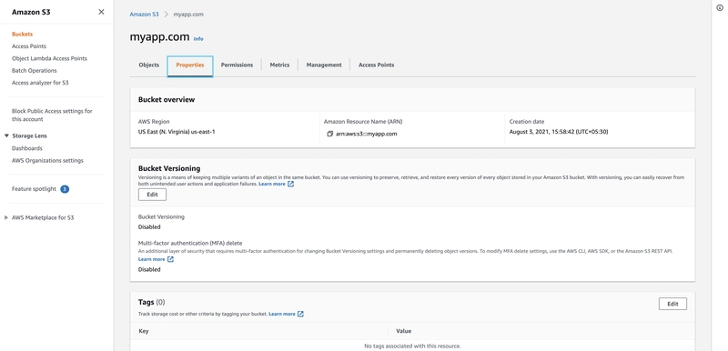
Task: Edit the bucket Tags
Action: click(x=672, y=304)
